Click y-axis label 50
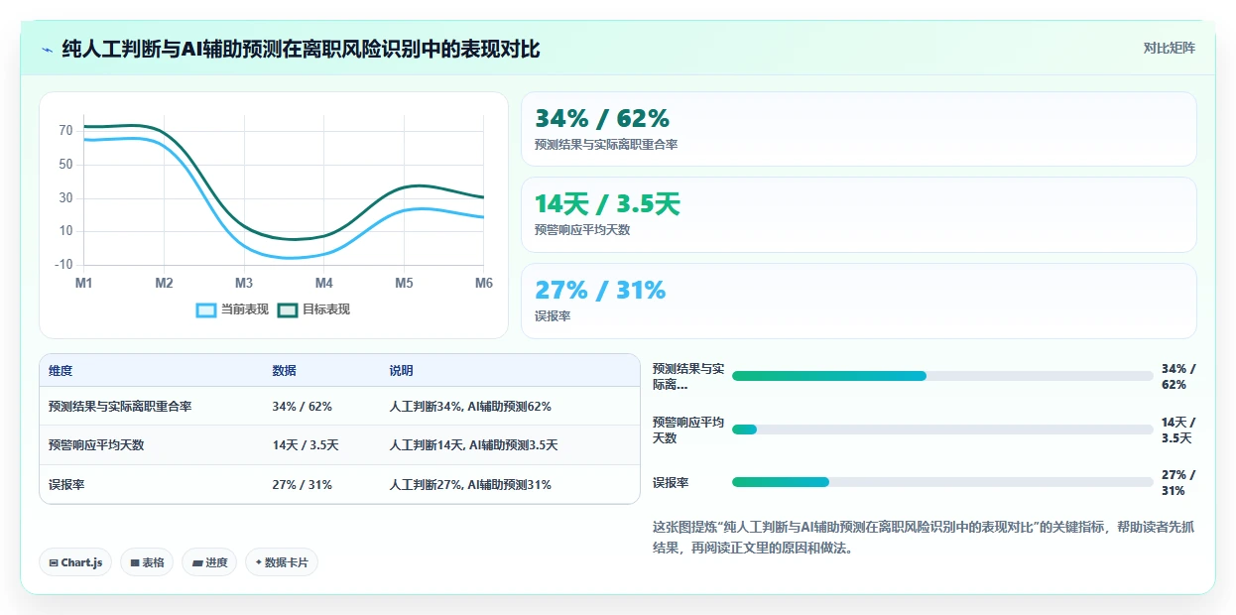This screenshot has width=1236, height=615. tap(65, 165)
